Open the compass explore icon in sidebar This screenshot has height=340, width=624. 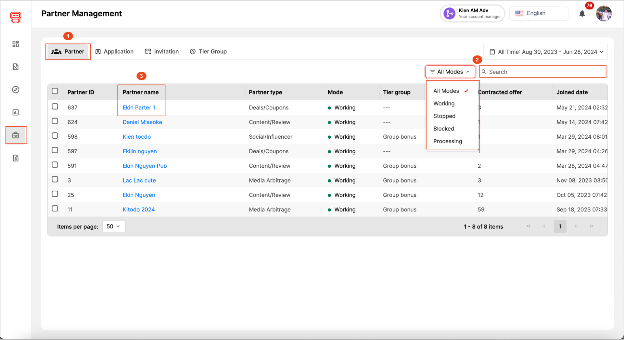coord(16,89)
